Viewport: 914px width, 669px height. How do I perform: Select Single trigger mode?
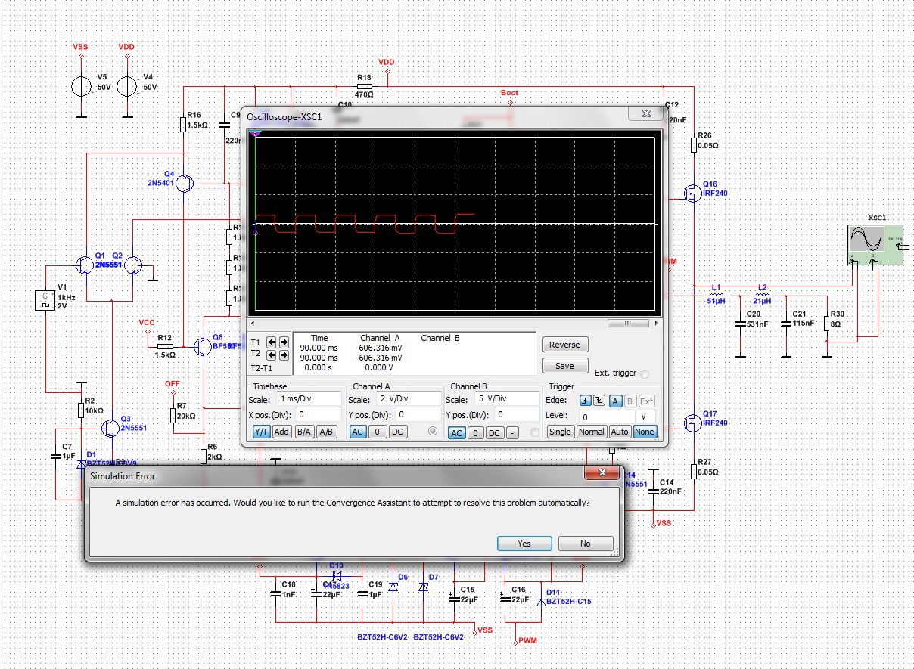(560, 432)
